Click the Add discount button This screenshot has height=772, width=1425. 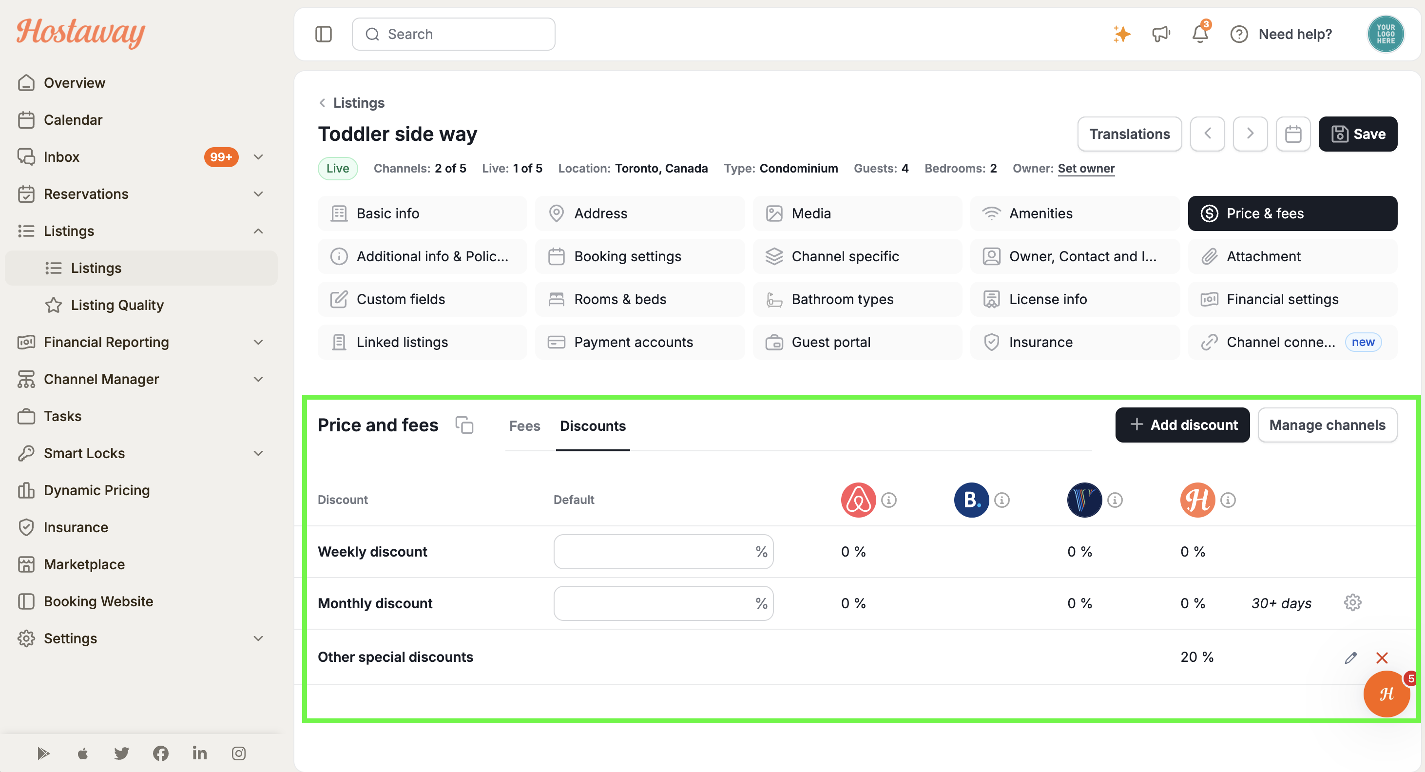[1182, 425]
